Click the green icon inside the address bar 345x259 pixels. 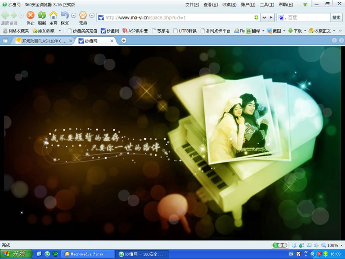[x=256, y=17]
